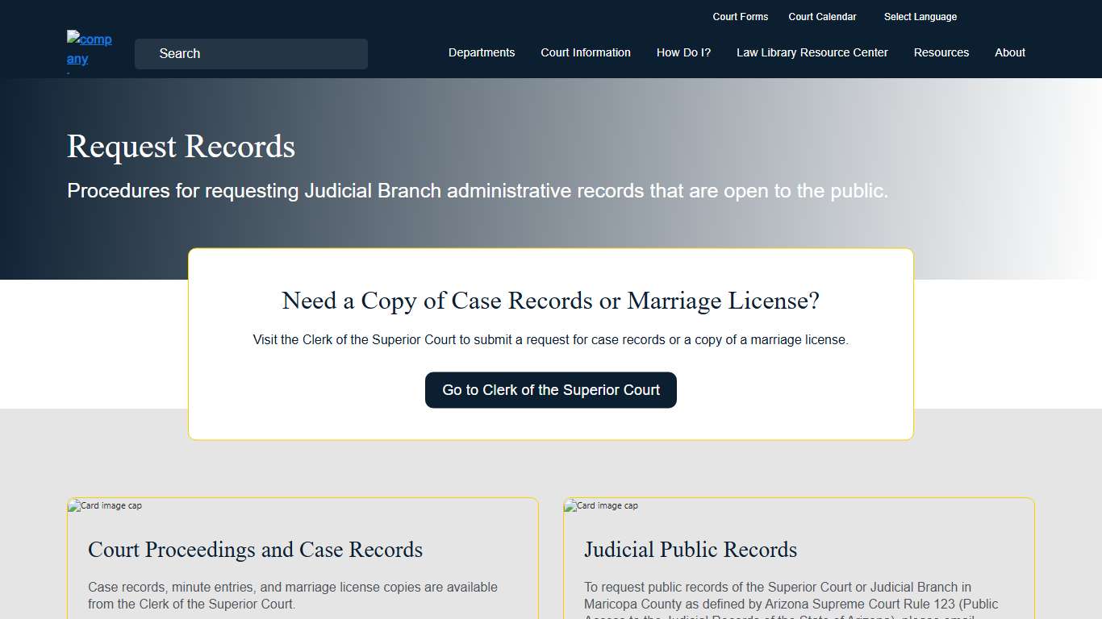The width and height of the screenshot is (1102, 619).
Task: Open the Court Proceedings and Case Records card
Action: (x=255, y=550)
